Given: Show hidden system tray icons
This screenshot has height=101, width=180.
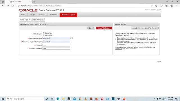Looking at the screenshot, I should [x=155, y=99].
